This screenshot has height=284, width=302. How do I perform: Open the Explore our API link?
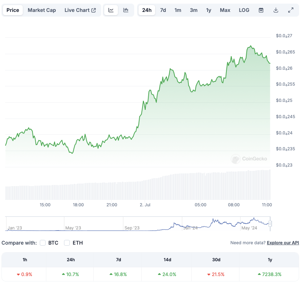[x=283, y=243]
